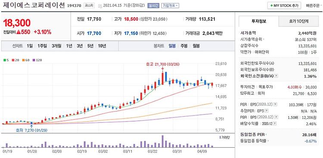Click the MY STOCK 추가 button
The image size is (323, 158).
point(284,6)
